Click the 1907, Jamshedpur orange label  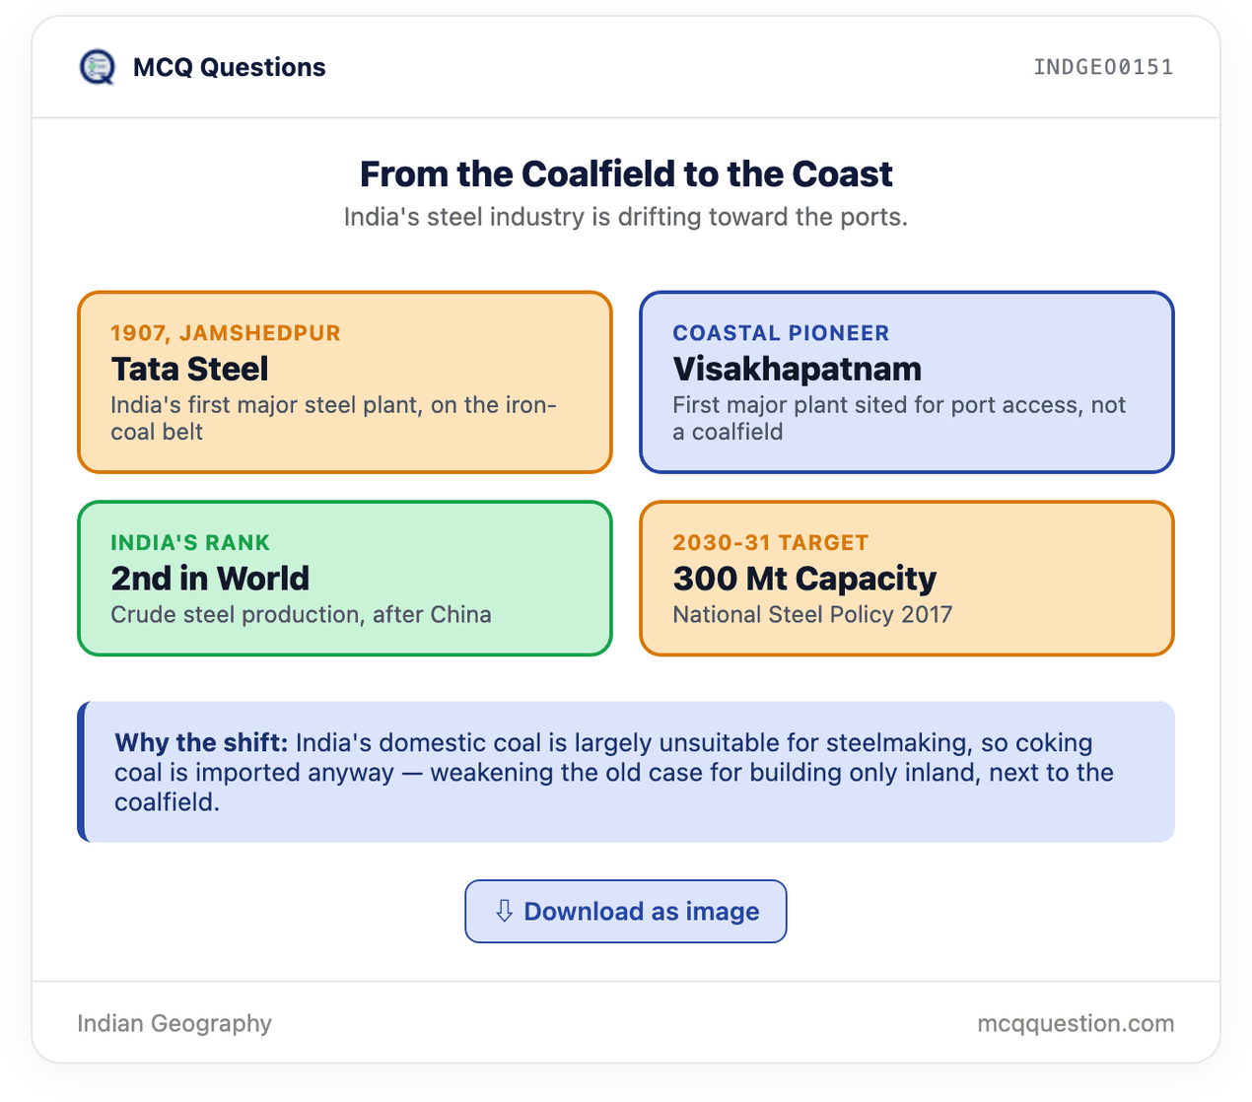click(226, 333)
